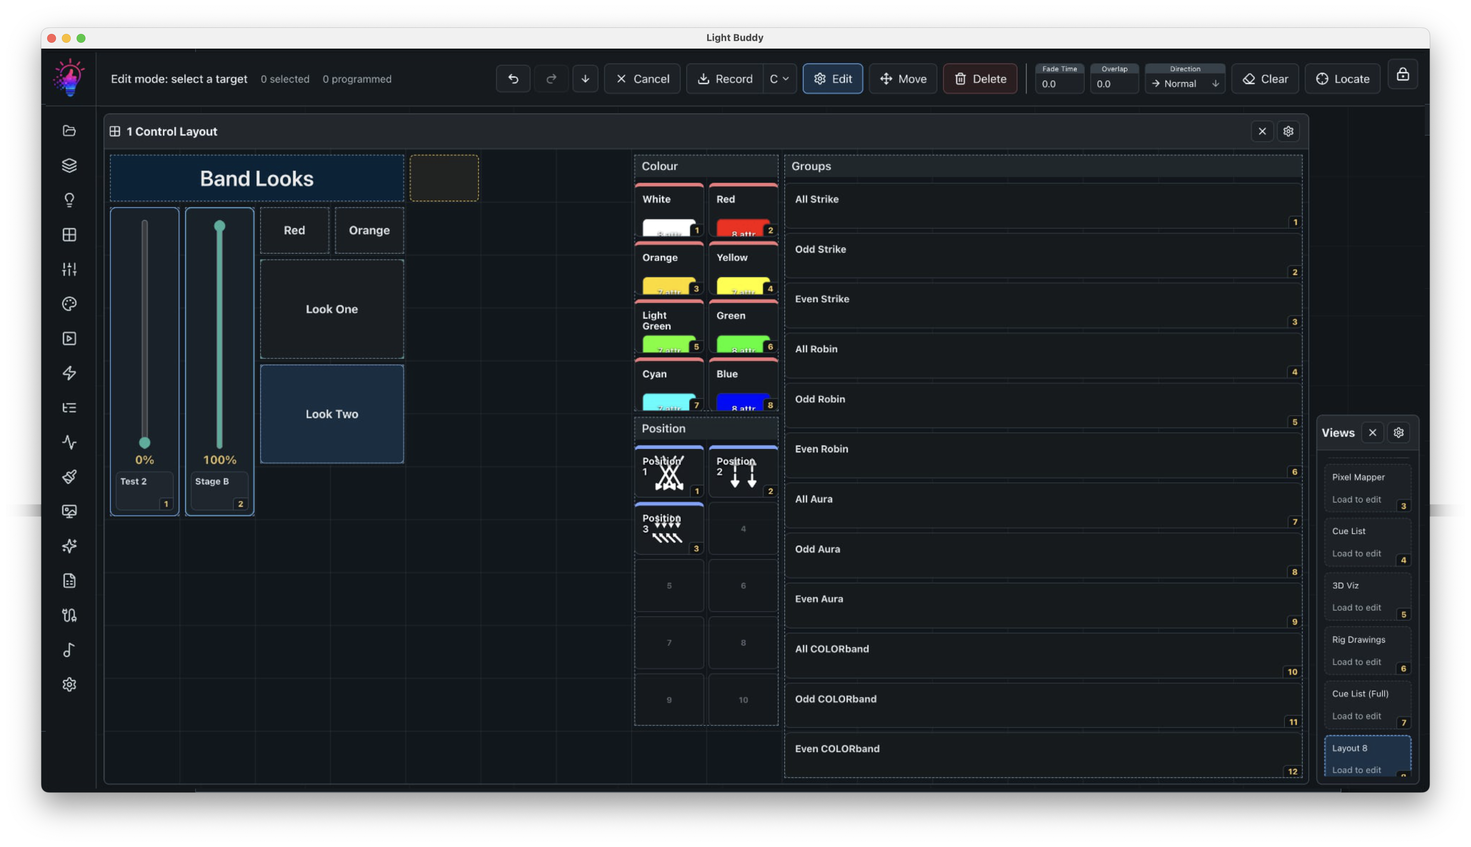Select the All Strike group
The width and height of the screenshot is (1471, 847).
point(1043,206)
